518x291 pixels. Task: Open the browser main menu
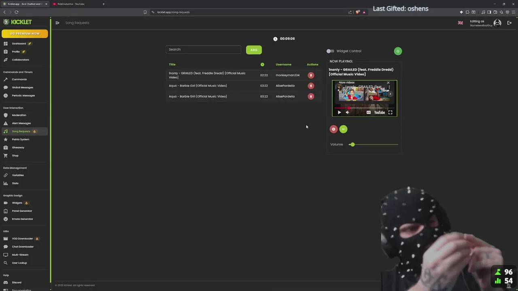point(514,12)
